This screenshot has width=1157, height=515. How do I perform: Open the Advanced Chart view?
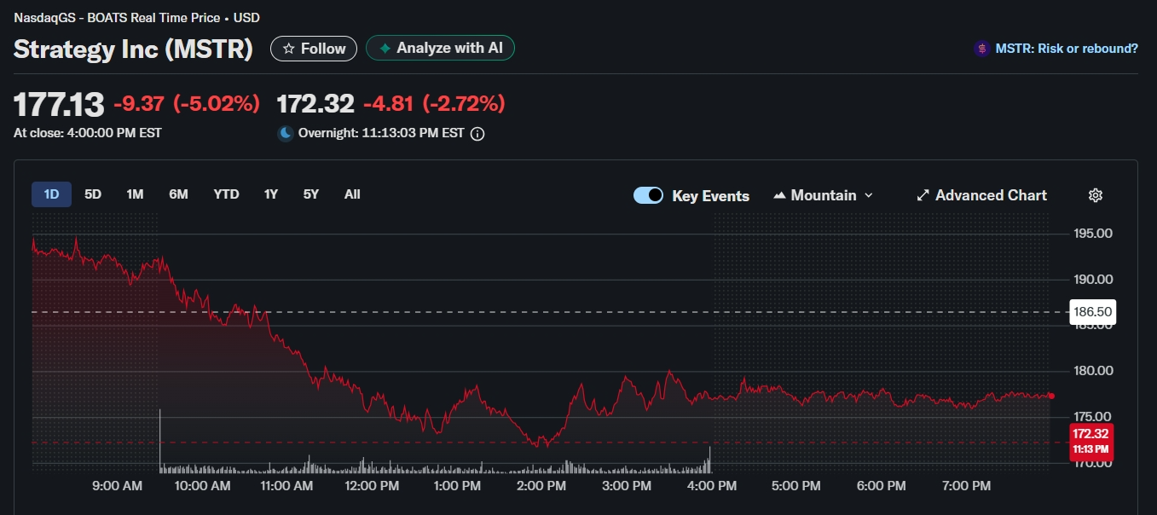[981, 195]
